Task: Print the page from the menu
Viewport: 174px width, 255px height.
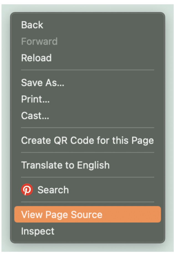Action: point(35,99)
